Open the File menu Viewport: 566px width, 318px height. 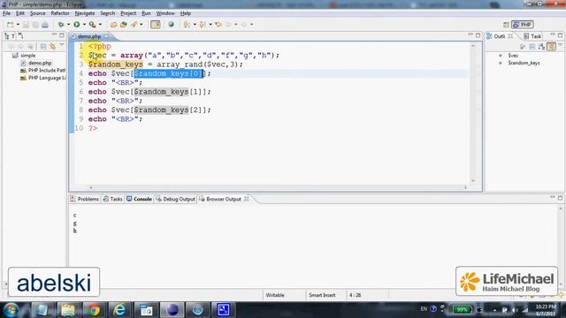6,13
